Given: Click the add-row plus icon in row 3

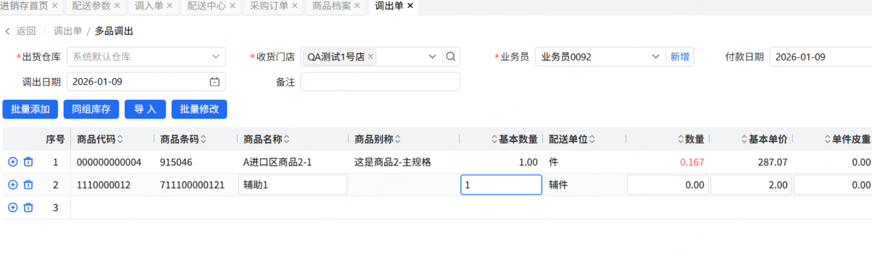Looking at the screenshot, I should [x=13, y=208].
